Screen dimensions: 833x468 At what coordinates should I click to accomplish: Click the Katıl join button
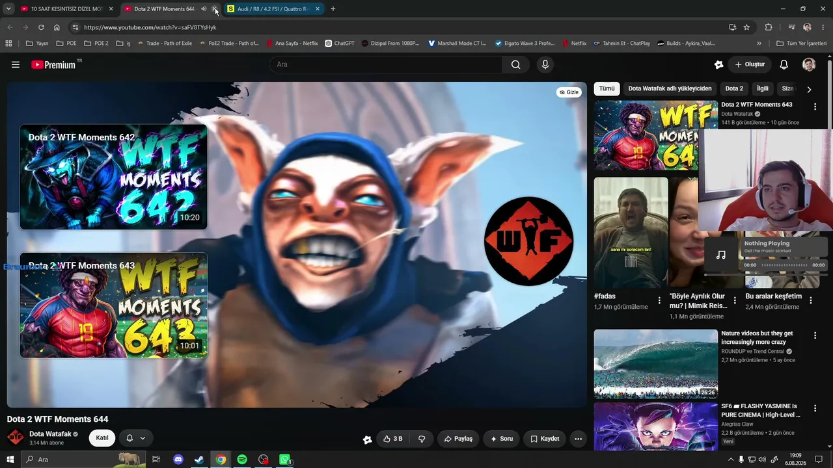[x=102, y=438]
